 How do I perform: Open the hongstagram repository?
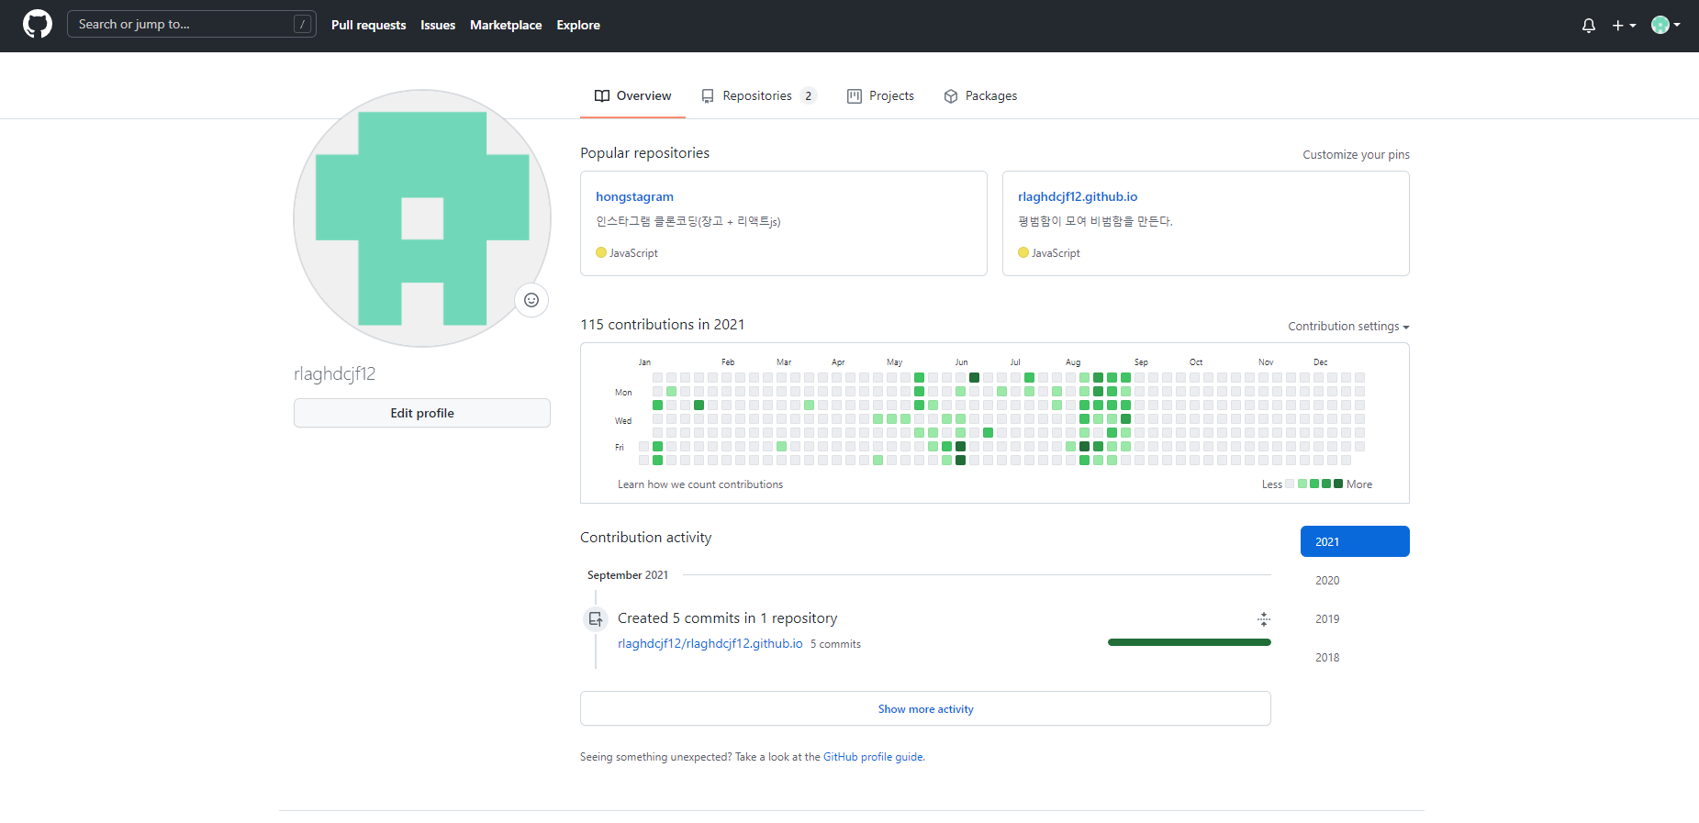click(634, 196)
